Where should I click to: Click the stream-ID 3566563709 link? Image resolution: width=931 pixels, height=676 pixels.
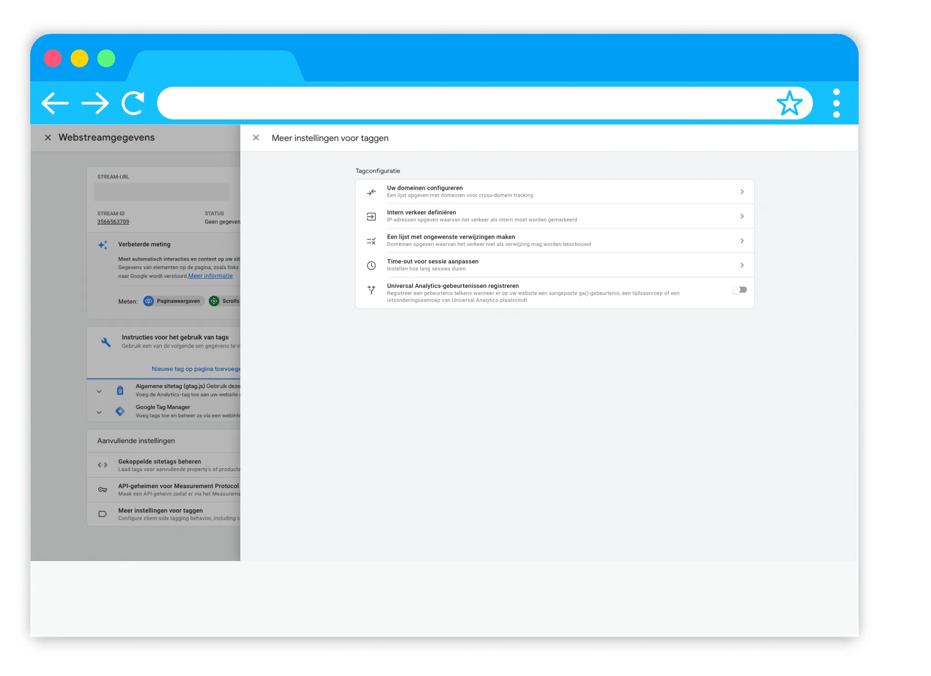pos(113,222)
